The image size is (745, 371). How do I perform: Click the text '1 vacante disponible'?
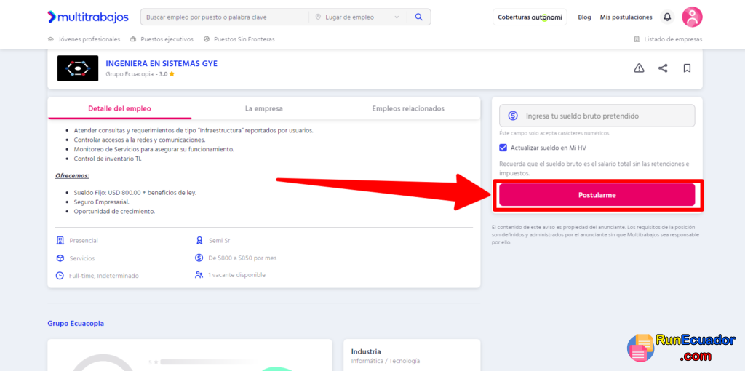(x=236, y=274)
